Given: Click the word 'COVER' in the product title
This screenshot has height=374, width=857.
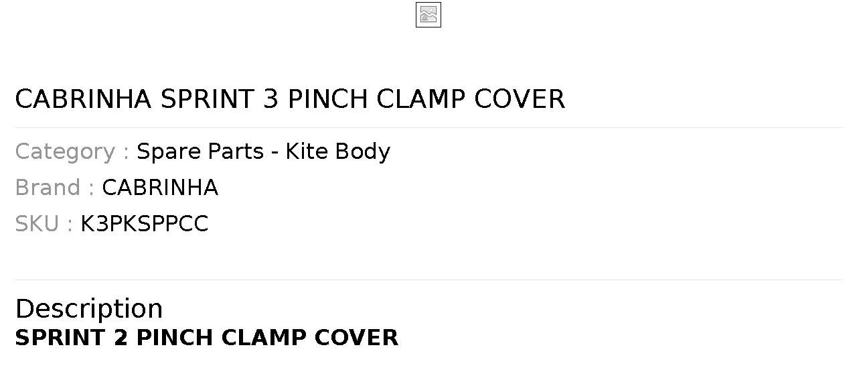Looking at the screenshot, I should pyautogui.click(x=520, y=99).
